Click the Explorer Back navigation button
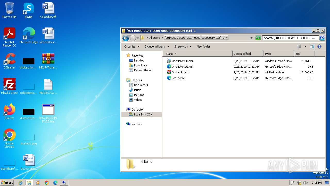This screenshot has width=330, height=186. [126, 38]
